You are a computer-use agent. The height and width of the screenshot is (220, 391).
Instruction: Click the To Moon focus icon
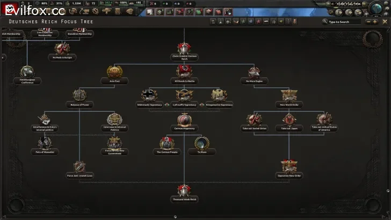(x=202, y=143)
